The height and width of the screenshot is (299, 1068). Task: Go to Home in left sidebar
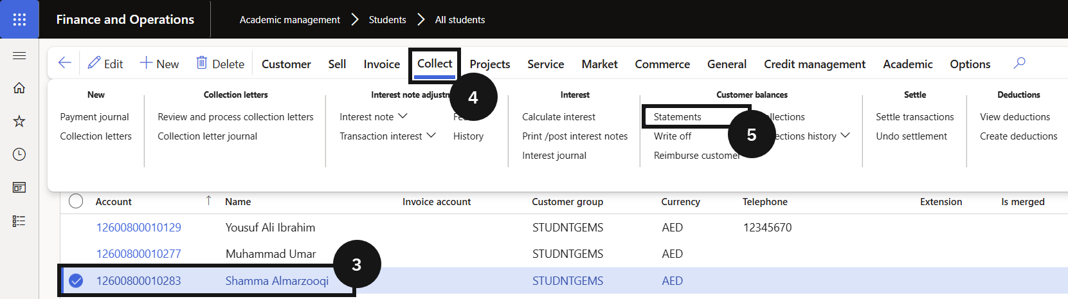(19, 88)
